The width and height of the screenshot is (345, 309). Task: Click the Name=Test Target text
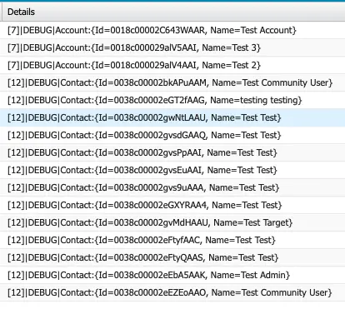coord(252,222)
